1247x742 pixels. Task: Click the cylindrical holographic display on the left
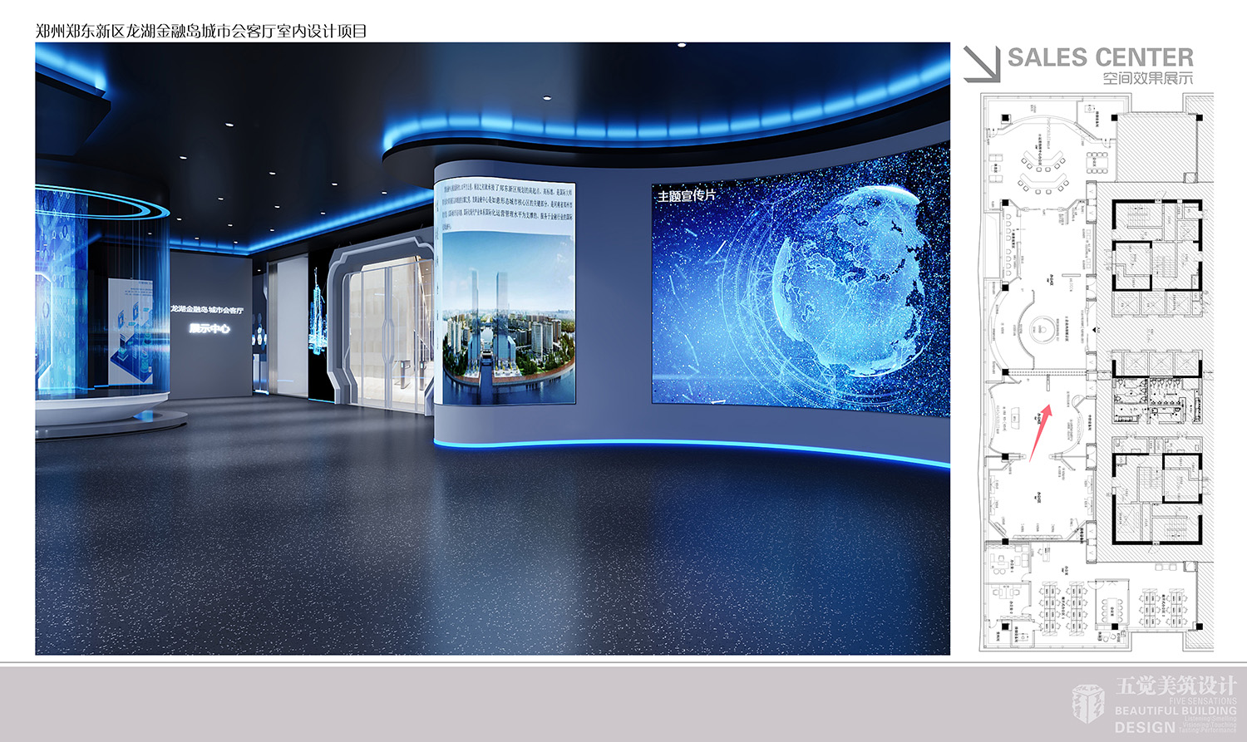[x=100, y=307]
